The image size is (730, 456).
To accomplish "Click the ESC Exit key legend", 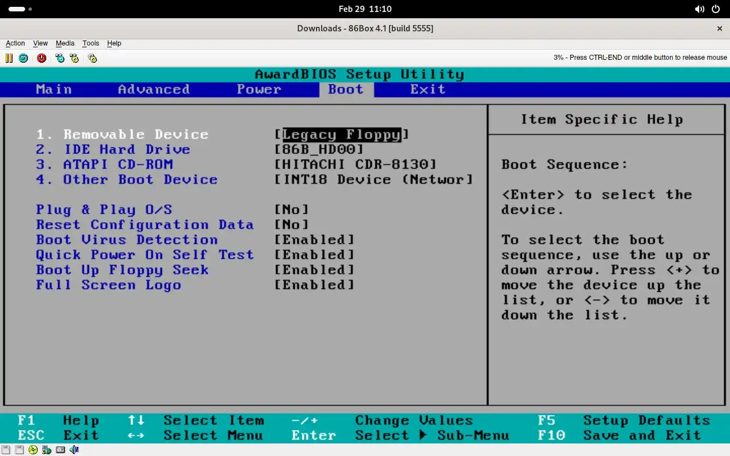I will pyautogui.click(x=58, y=435).
